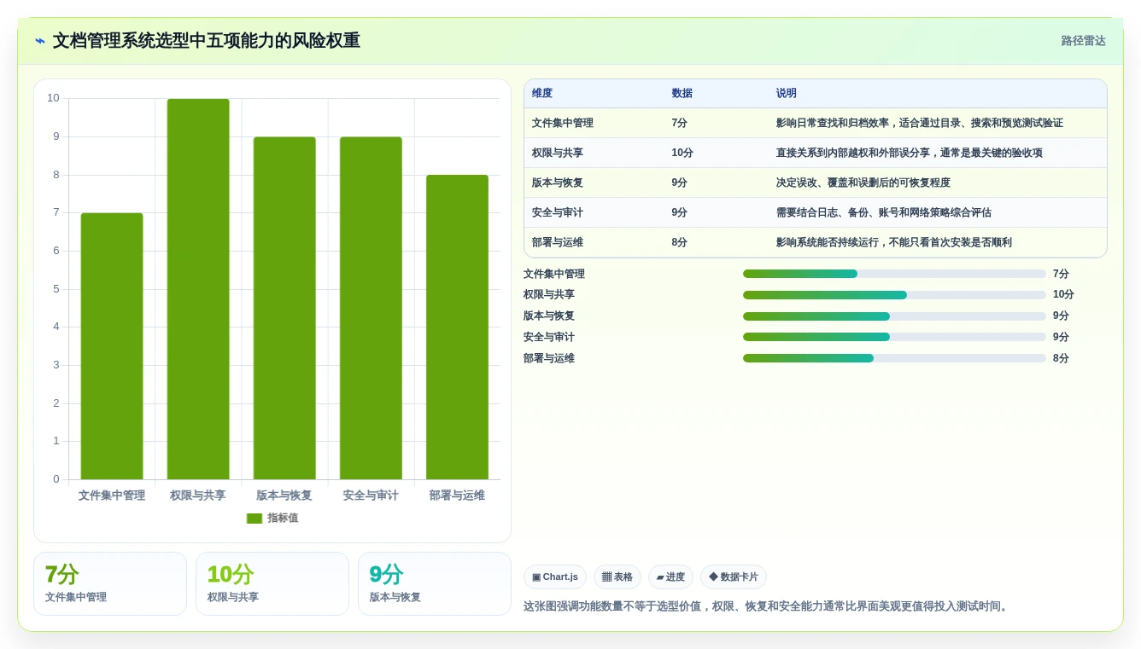Click the 权限与共享 table row cell
Viewport: 1141px width, 649px height.
(558, 154)
